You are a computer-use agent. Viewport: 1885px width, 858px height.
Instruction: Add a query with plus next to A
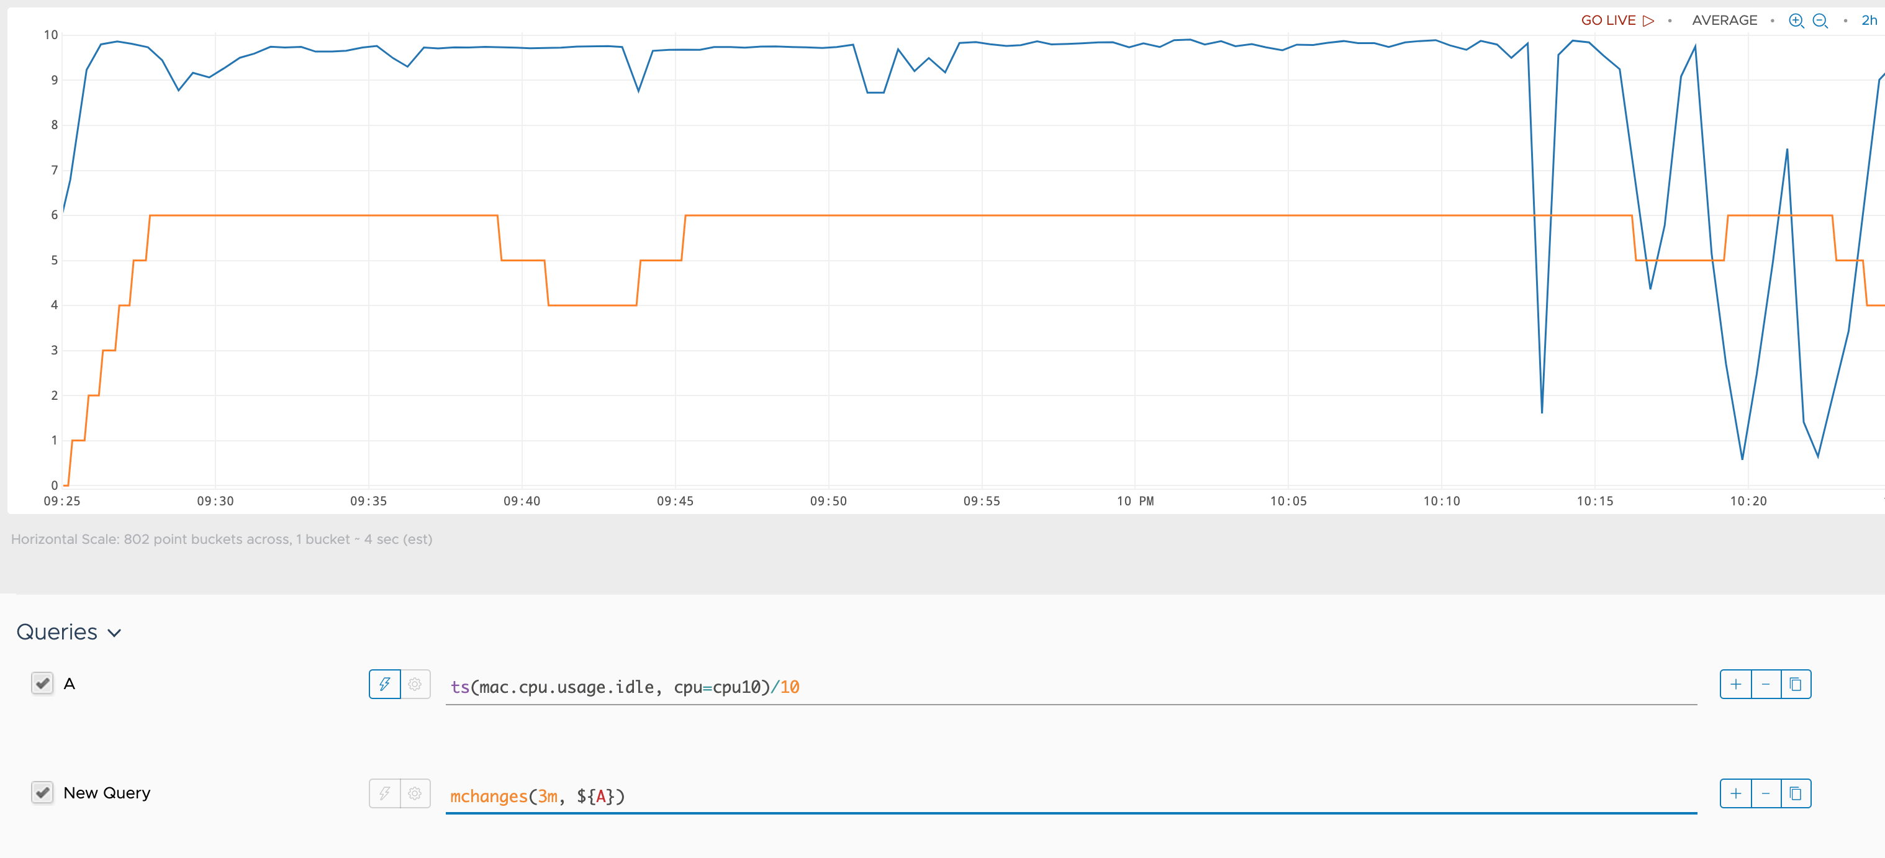coord(1735,684)
